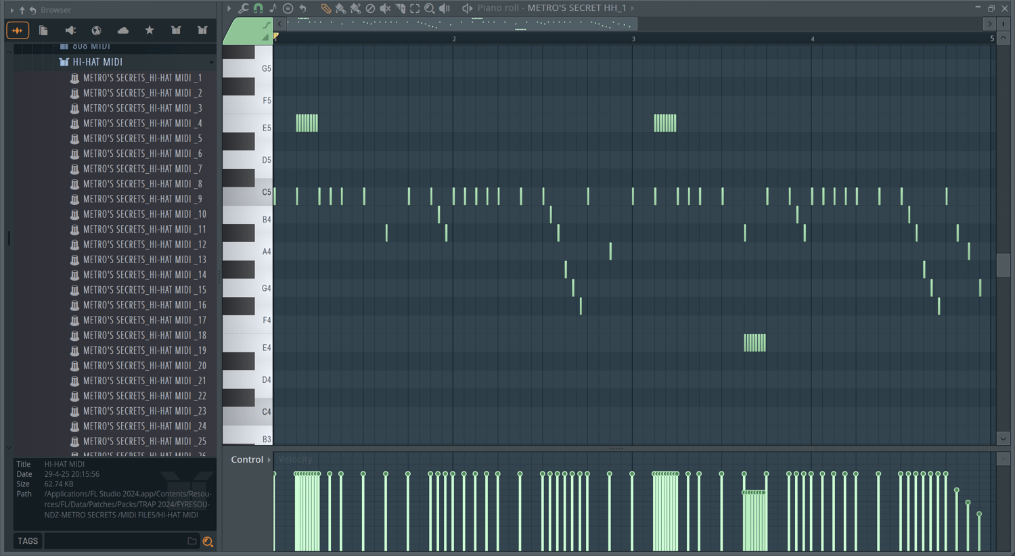
Task: Select METRO'S SECRETS_HI-HAT MIDI _19 file
Action: point(144,351)
